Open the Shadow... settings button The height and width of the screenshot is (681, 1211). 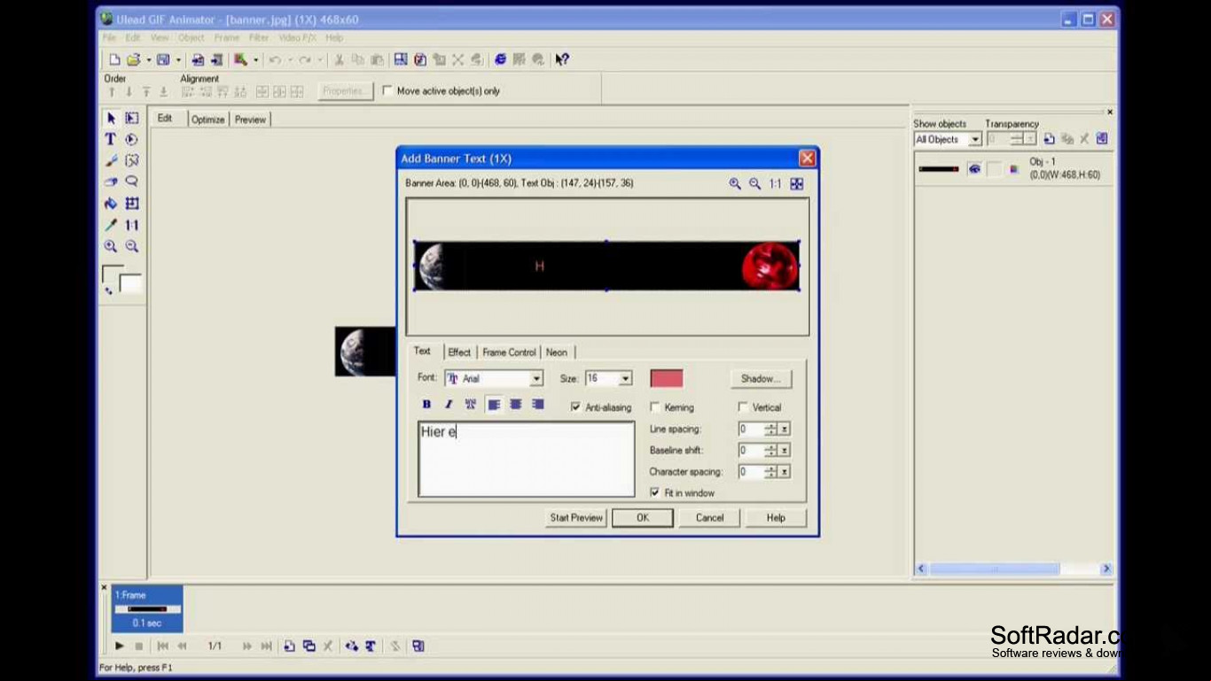pos(761,378)
